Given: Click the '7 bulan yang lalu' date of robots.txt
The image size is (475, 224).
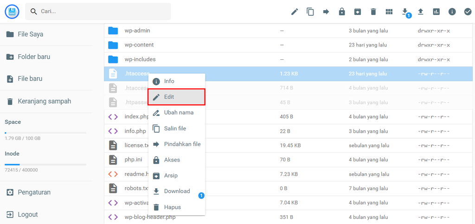Looking at the screenshot, I should pos(369,188).
